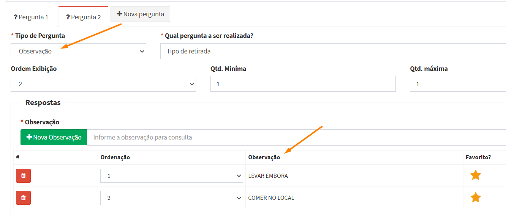Click the question mark icon on Pergunta 1
The image size is (506, 218).
[16, 17]
